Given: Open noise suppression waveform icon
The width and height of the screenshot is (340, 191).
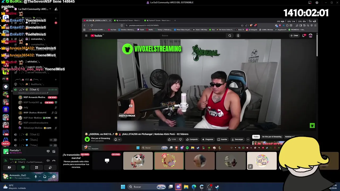Looking at the screenshot, I should (48, 160).
